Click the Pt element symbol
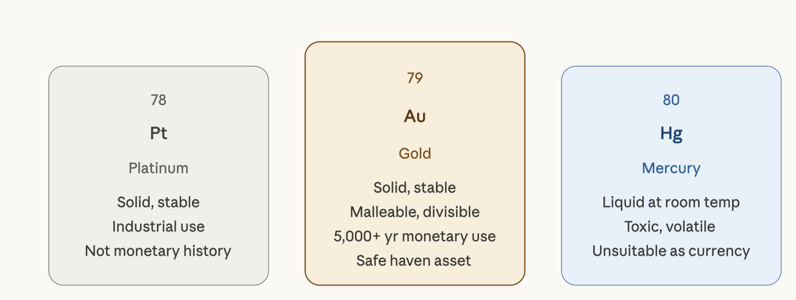The image size is (796, 300). pyautogui.click(x=159, y=133)
